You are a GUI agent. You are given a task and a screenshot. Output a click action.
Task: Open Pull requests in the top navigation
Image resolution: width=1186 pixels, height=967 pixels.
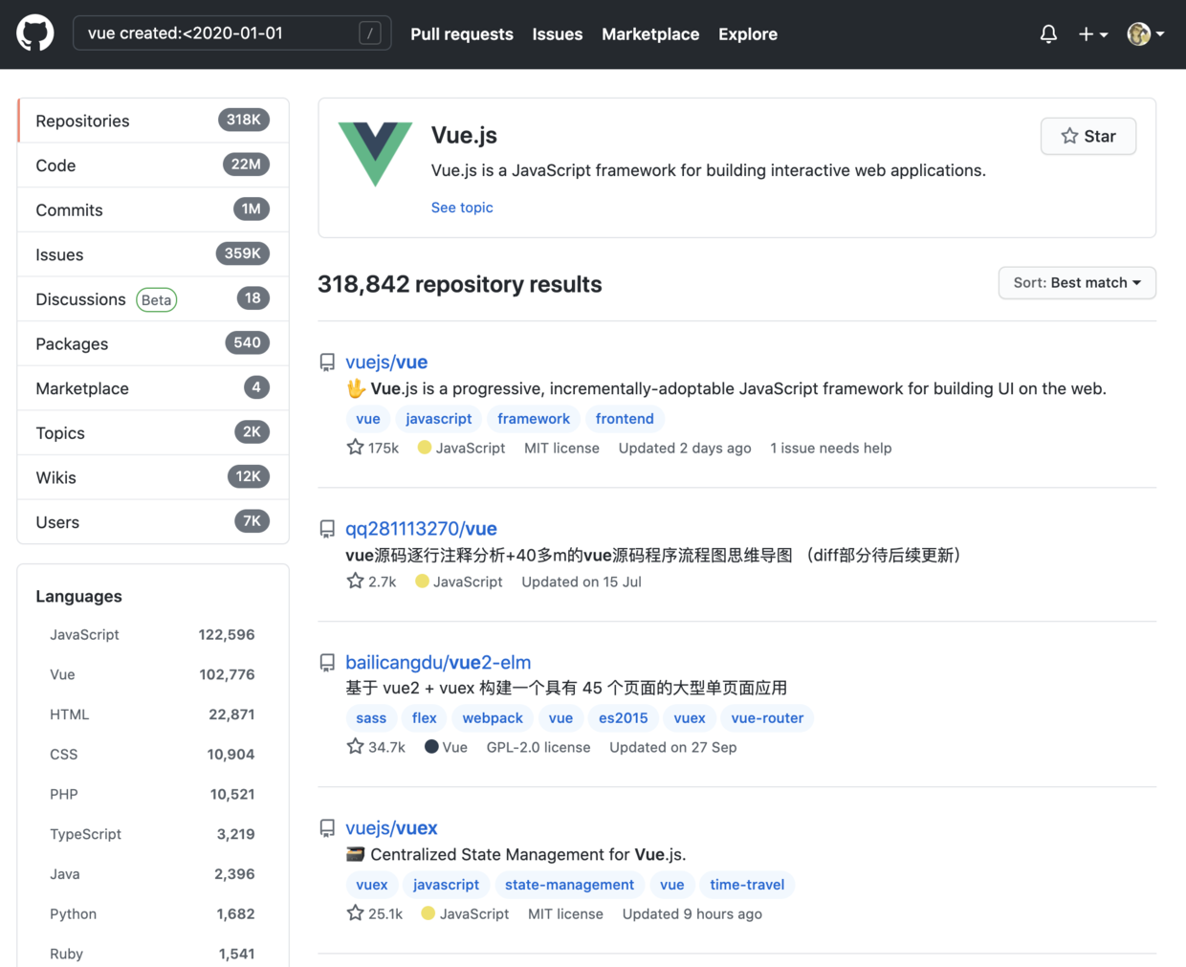[462, 33]
